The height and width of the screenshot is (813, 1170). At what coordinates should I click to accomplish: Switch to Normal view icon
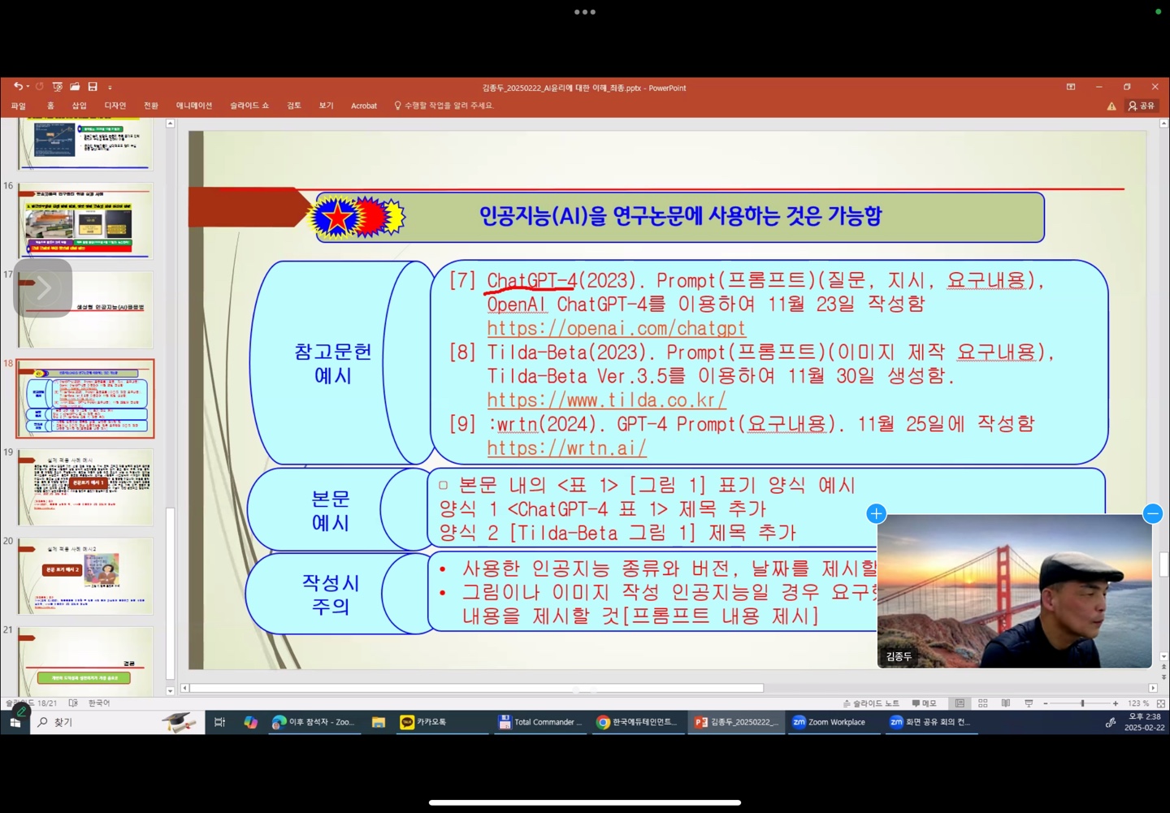coord(960,703)
